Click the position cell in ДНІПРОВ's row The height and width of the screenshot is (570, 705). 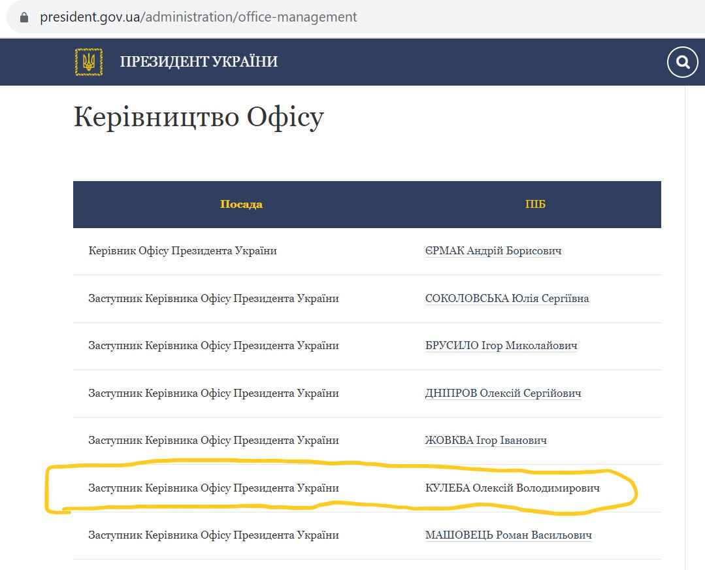tap(214, 394)
